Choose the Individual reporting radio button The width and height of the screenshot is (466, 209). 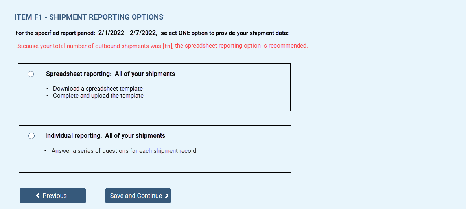coord(31,136)
